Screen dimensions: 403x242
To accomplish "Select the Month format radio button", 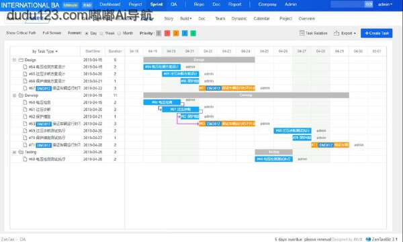I will [x=119, y=33].
